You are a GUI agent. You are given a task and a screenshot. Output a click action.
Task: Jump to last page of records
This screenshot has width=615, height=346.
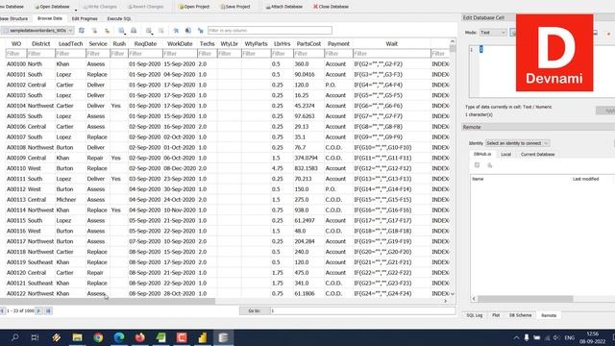(x=48, y=310)
